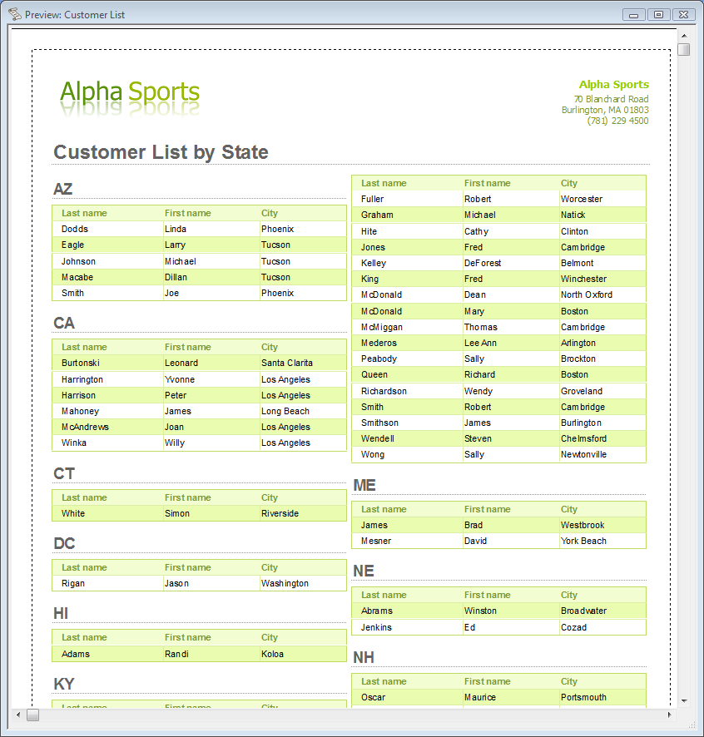Click the 'Harrington' last name cell

click(82, 379)
